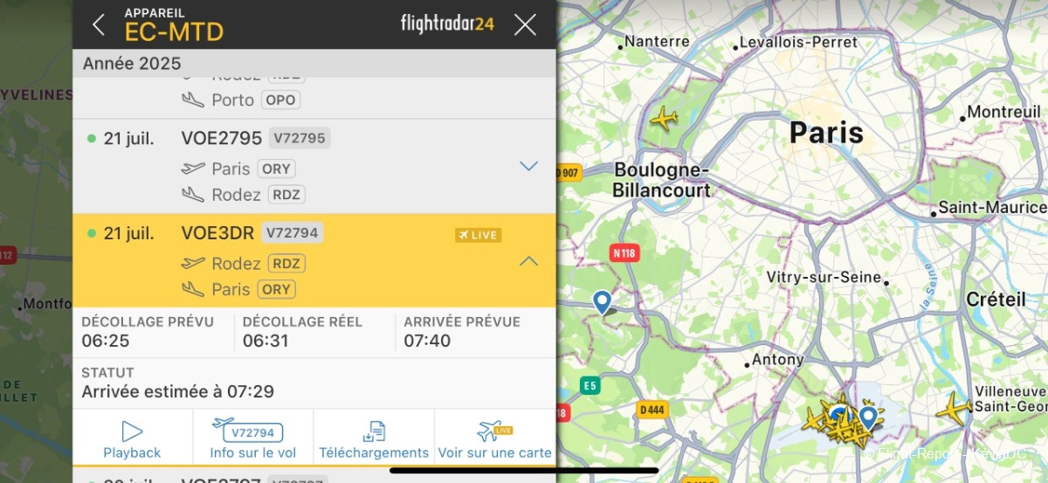Open Playback for flight V72794
1048x483 pixels.
click(132, 439)
